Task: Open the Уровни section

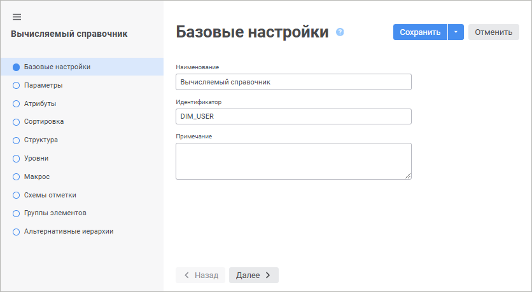Action: [x=36, y=158]
